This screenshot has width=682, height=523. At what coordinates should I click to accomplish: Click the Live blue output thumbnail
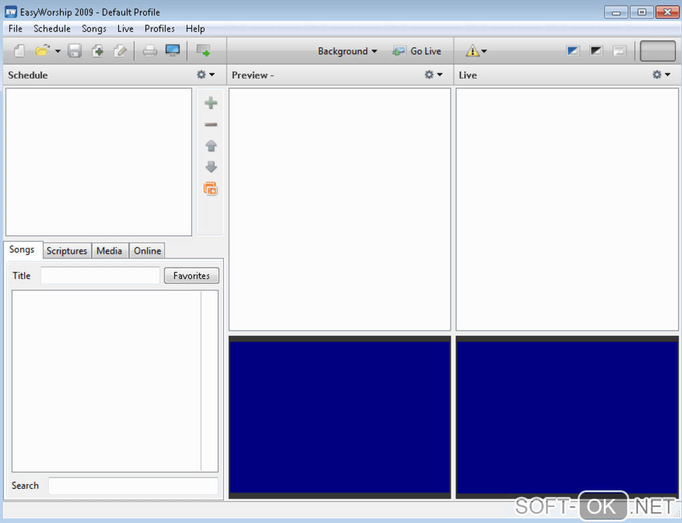coord(567,417)
